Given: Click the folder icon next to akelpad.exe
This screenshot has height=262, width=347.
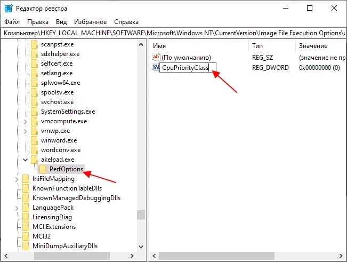Looking at the screenshot, I should pos(34,160).
